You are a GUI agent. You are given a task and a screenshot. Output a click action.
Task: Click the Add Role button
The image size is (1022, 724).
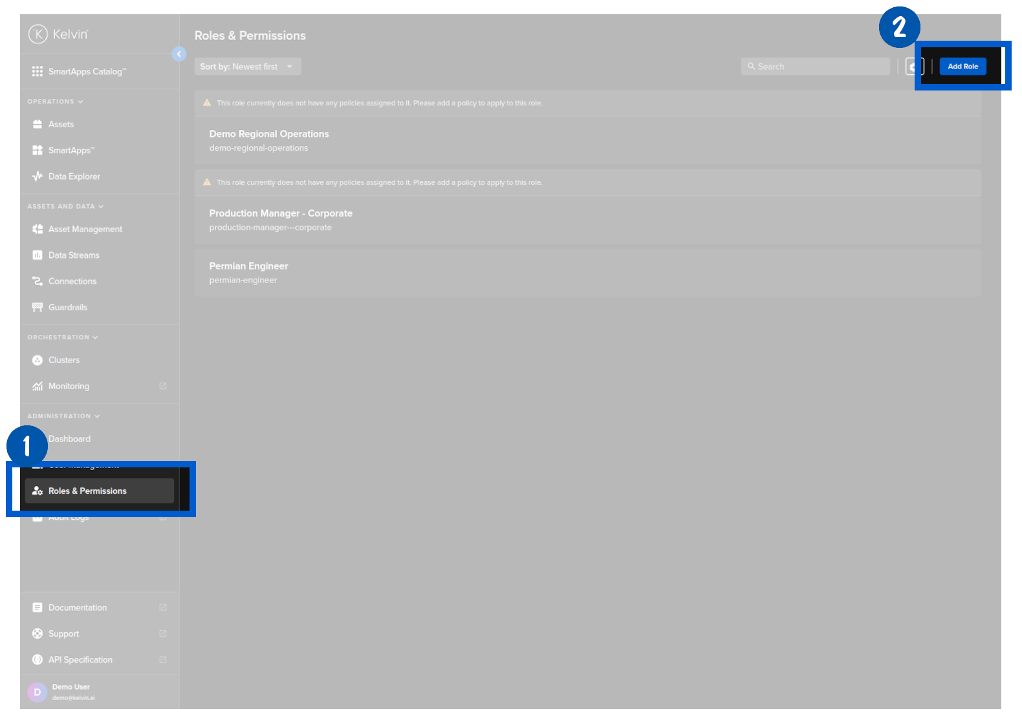(x=962, y=67)
